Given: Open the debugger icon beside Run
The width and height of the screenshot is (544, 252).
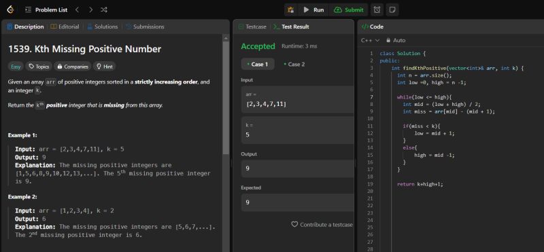Looking at the screenshot, I should pyautogui.click(x=291, y=10).
